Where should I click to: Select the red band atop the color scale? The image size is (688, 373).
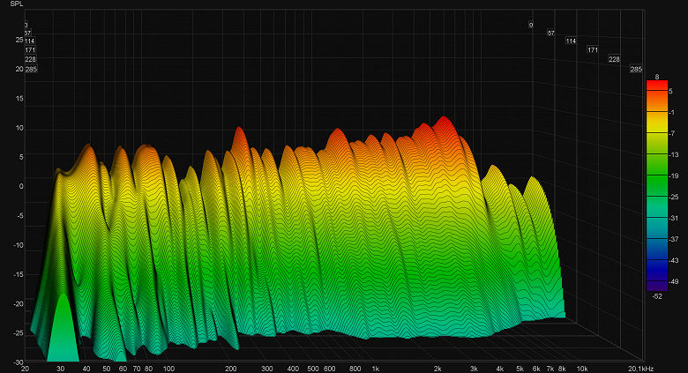[x=656, y=86]
